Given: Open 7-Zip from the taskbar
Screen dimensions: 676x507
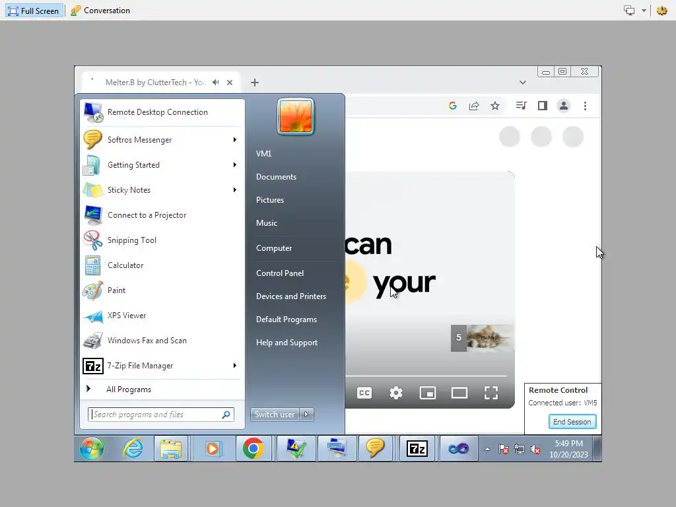Looking at the screenshot, I should 417,449.
